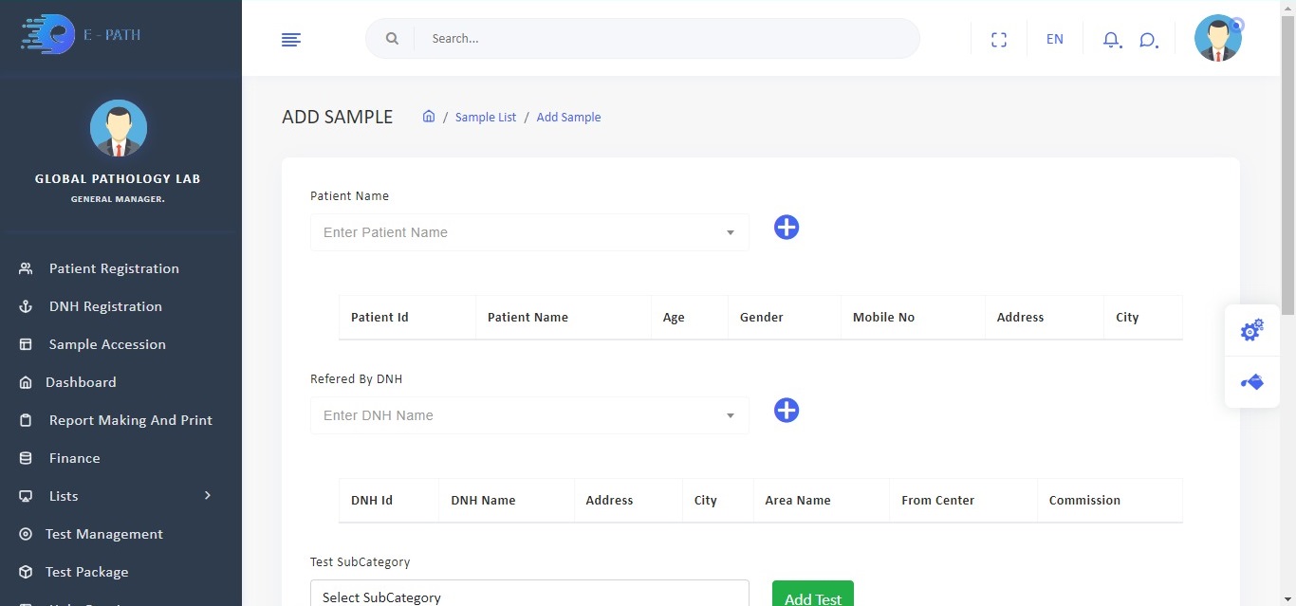Open the chat messages icon

[x=1148, y=40]
